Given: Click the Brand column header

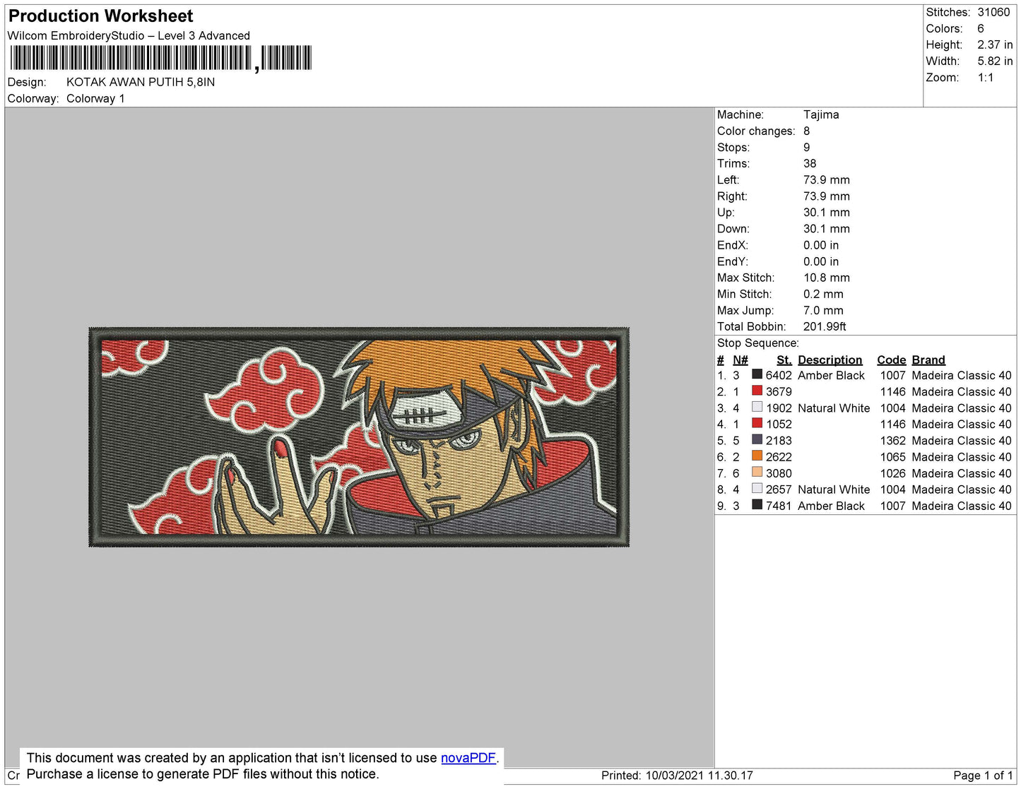Looking at the screenshot, I should pyautogui.click(x=928, y=360).
